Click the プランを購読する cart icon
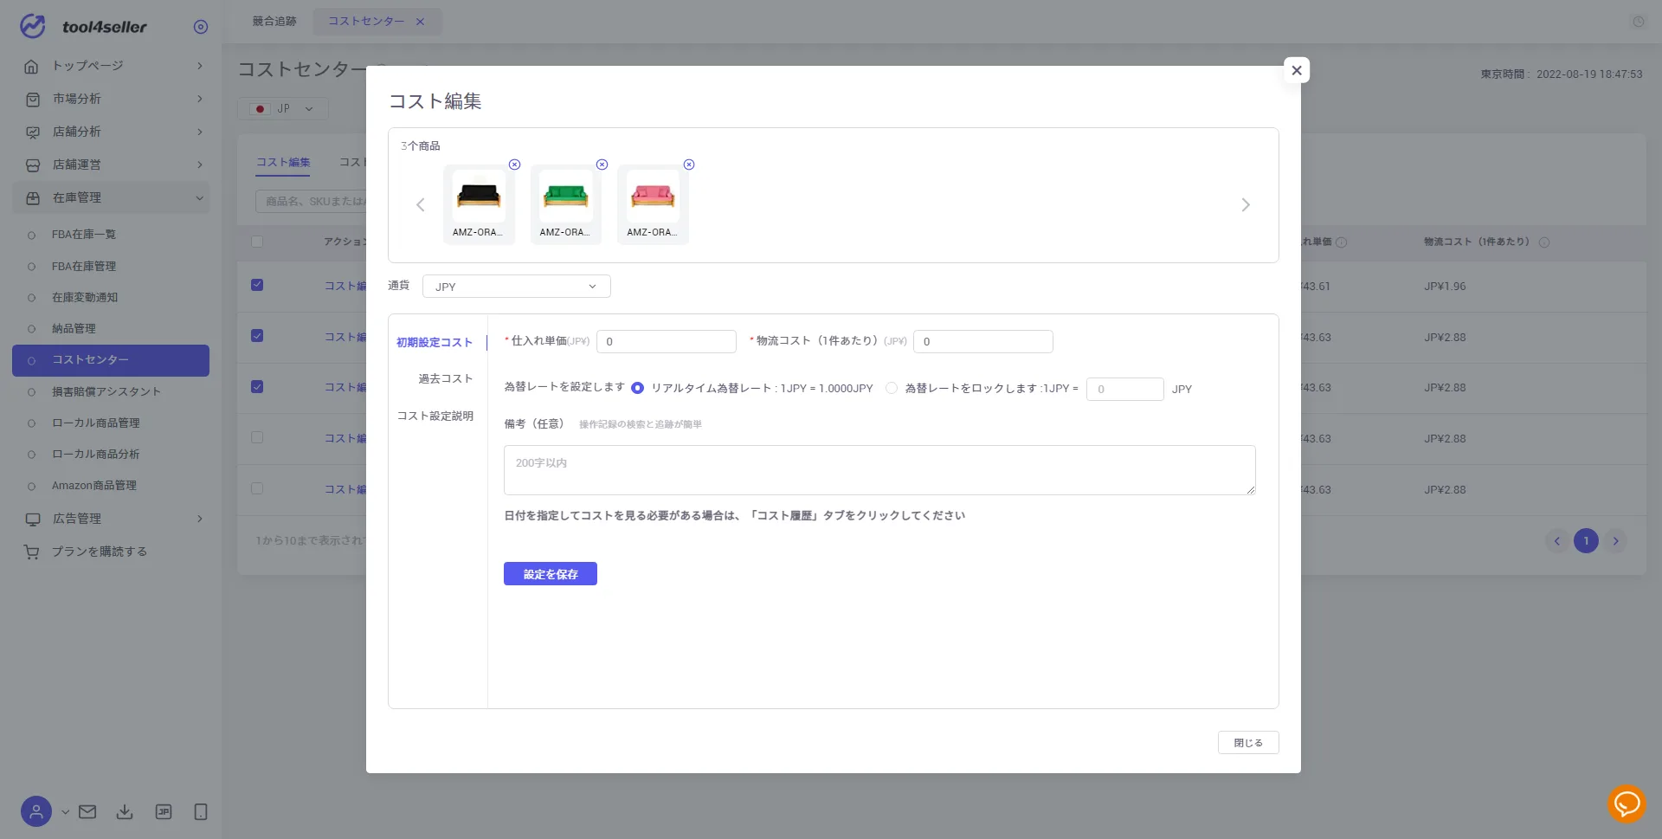1662x839 pixels. tap(32, 552)
